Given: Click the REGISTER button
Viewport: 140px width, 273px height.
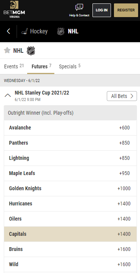Looking at the screenshot, I should click(x=126, y=10).
